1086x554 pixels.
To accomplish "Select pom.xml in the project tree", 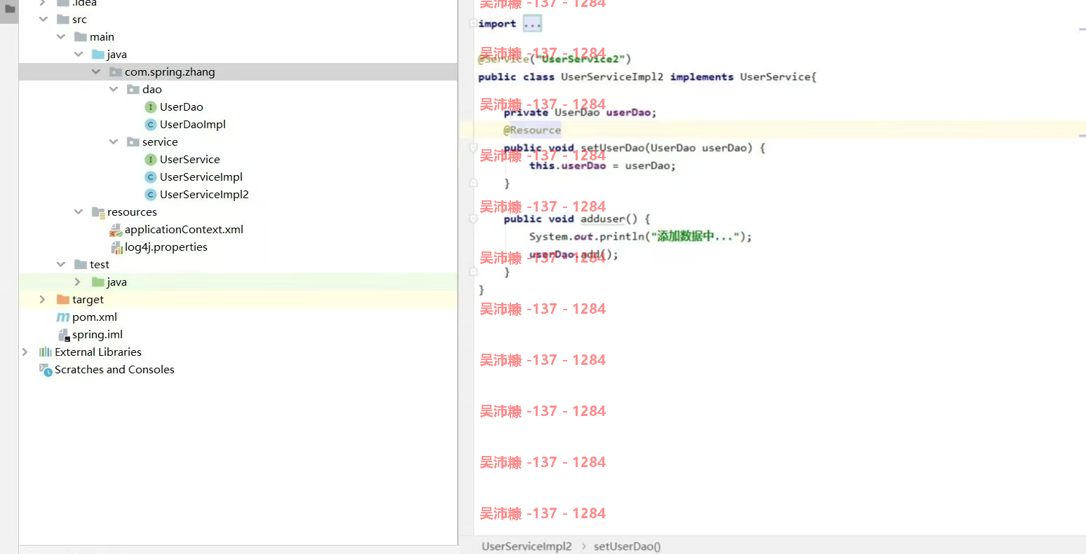I will pos(95,317).
